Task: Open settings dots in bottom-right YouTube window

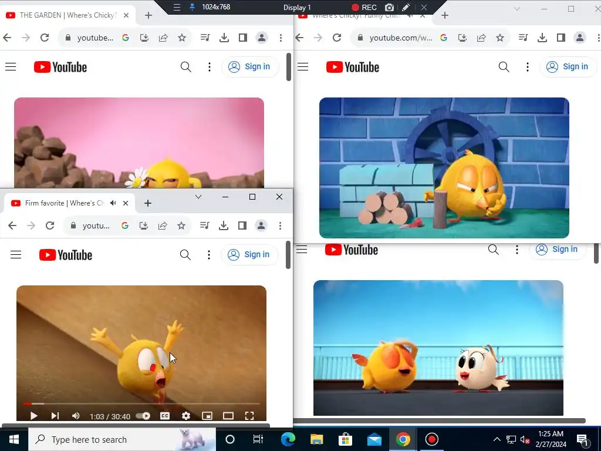Action: [x=516, y=250]
